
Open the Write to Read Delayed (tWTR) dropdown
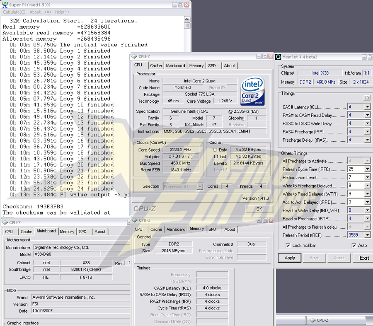tap(367, 194)
